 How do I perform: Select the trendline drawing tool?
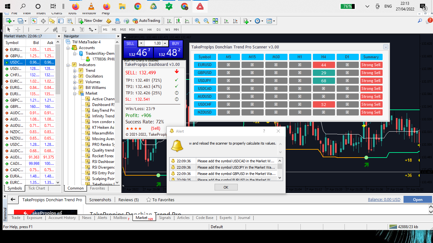47,29
